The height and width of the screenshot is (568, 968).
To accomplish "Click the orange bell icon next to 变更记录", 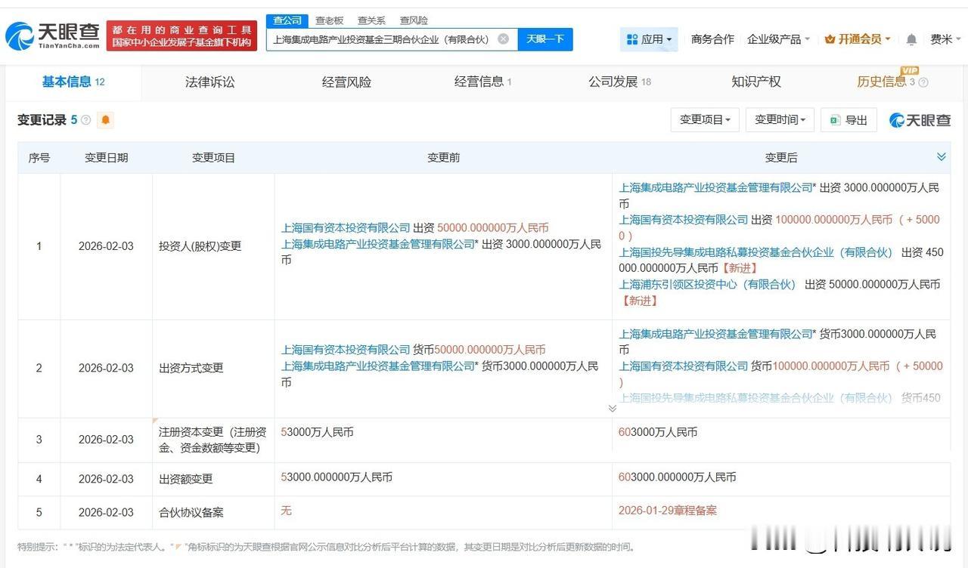I will click(x=105, y=119).
